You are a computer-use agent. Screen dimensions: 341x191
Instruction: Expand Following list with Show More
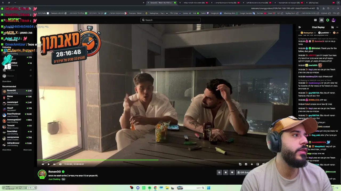pos(7,81)
